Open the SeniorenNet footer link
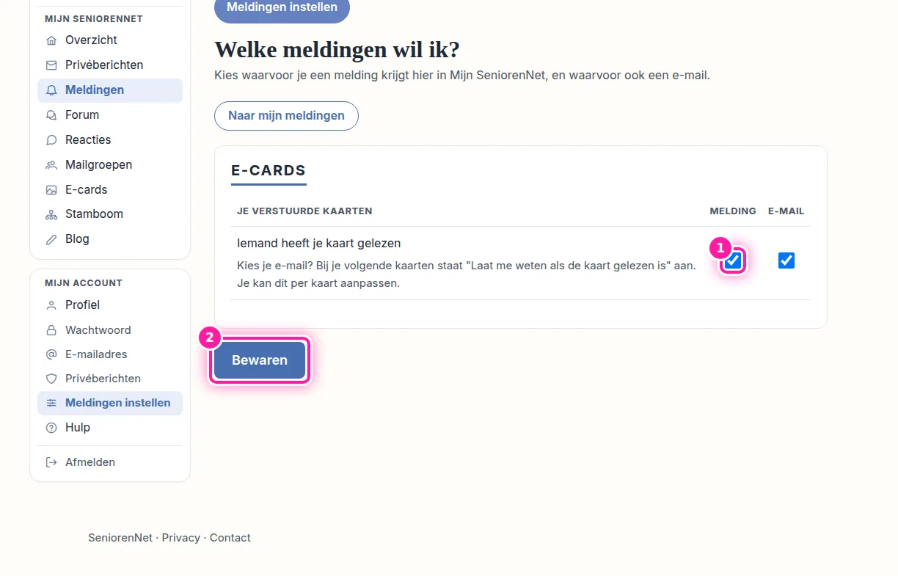The image size is (898, 576). point(120,538)
